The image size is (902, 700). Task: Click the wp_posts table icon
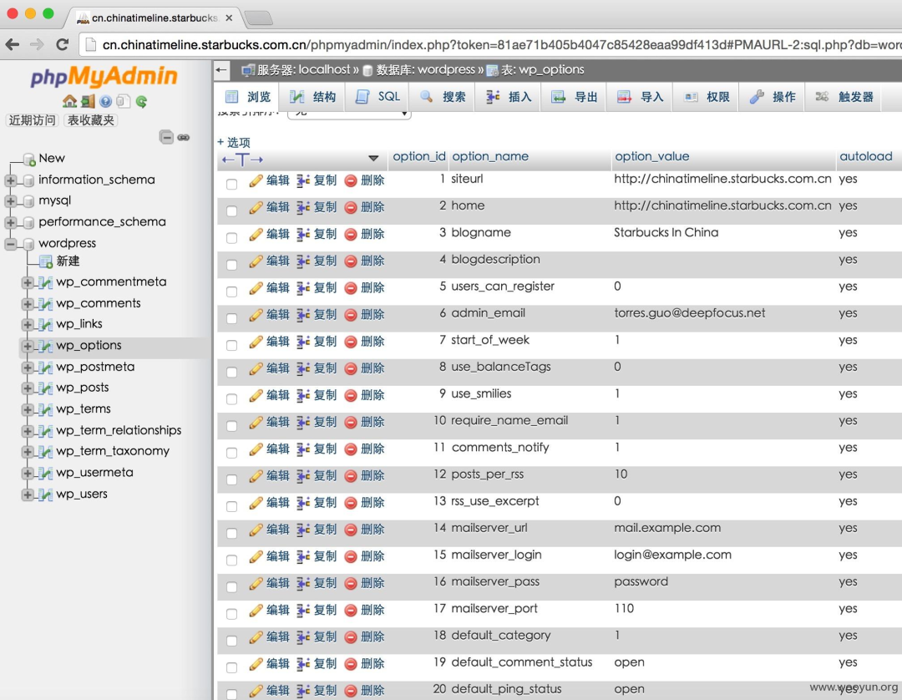[x=45, y=388]
